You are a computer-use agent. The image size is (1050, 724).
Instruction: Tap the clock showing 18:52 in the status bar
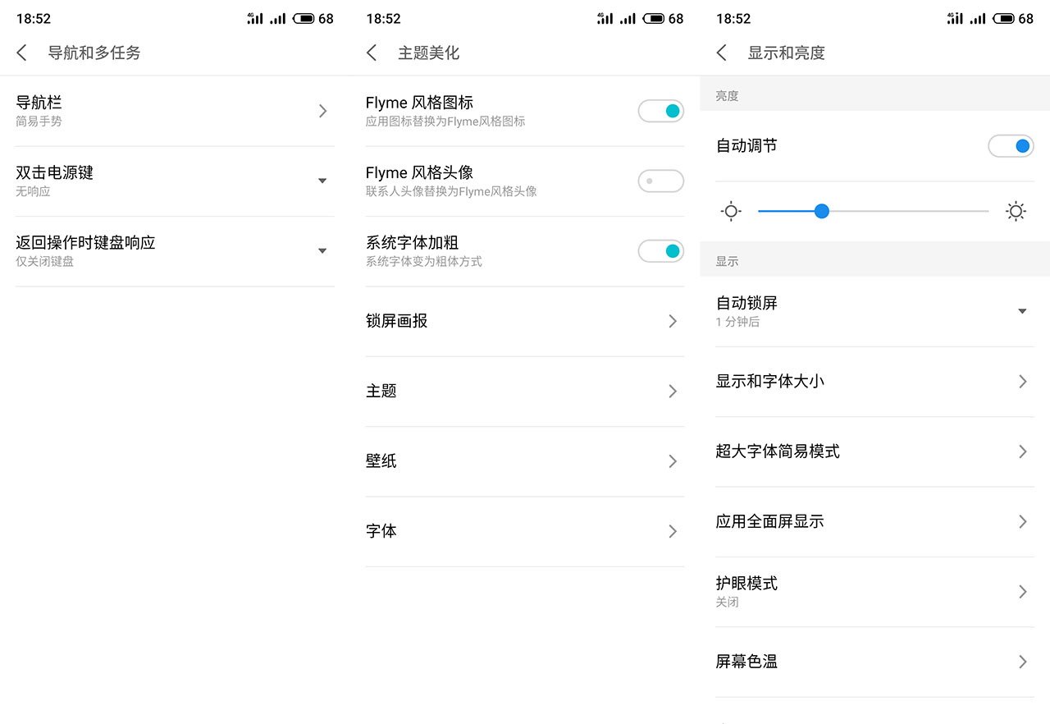coord(33,18)
